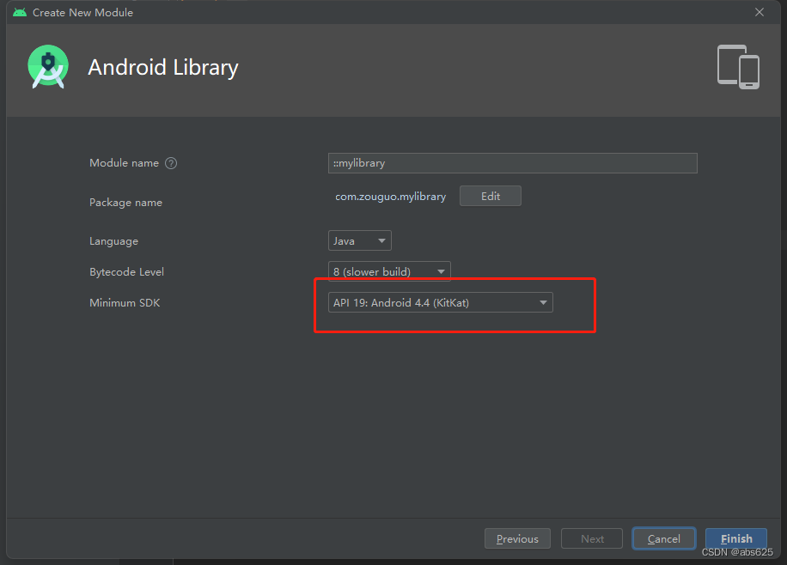Focus the Module name text field
Screen dimensions: 787x565
pos(513,163)
